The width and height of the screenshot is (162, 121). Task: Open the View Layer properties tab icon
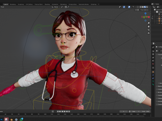tap(153, 57)
